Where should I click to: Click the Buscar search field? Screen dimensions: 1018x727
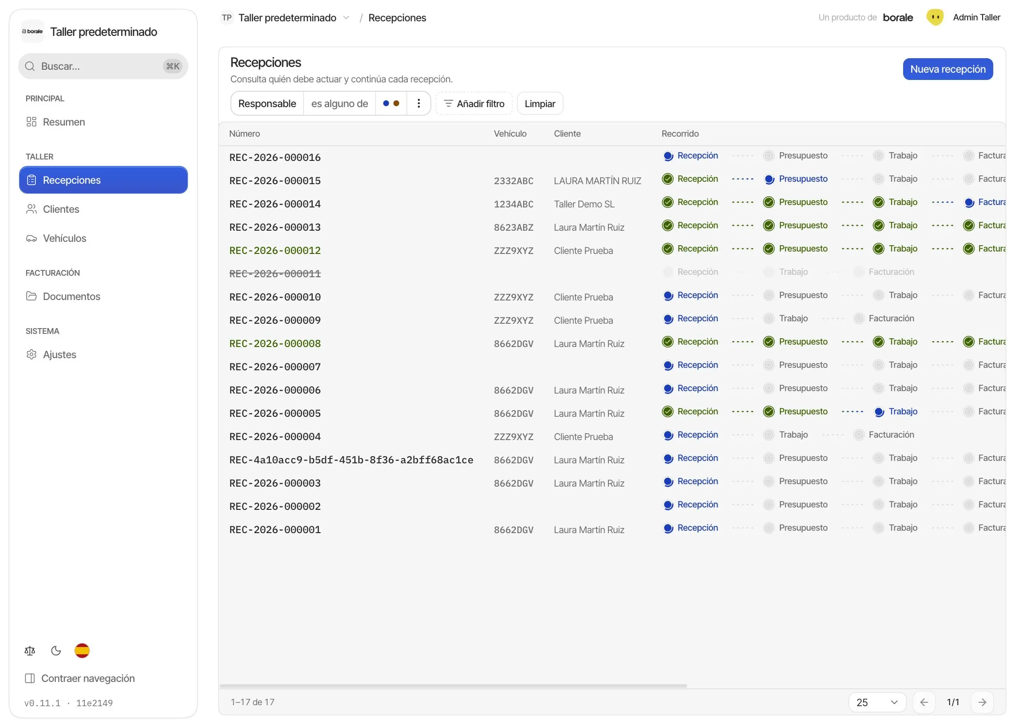103,66
